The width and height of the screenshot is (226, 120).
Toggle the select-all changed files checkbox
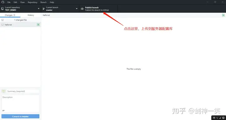(x=3, y=20)
